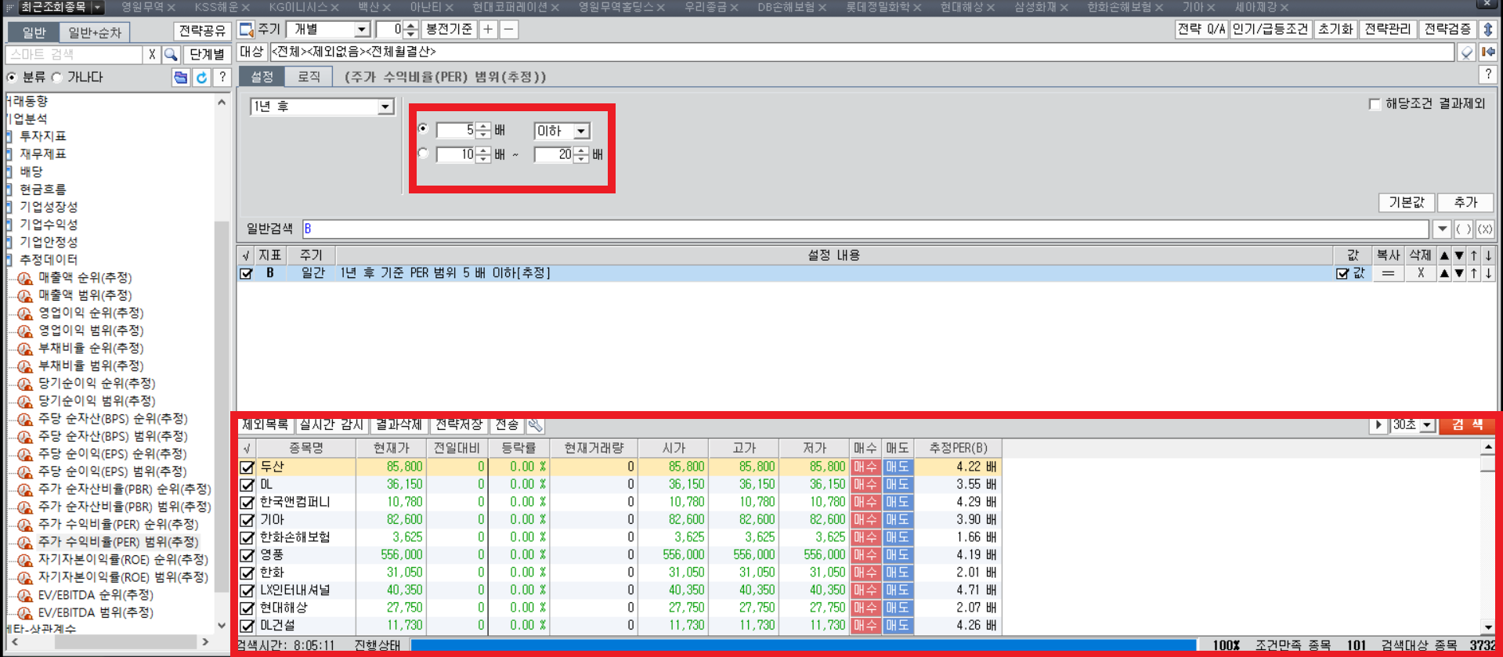Viewport: 1503px width, 657px height.
Task: Click the 단계별 button
Action: pos(208,55)
